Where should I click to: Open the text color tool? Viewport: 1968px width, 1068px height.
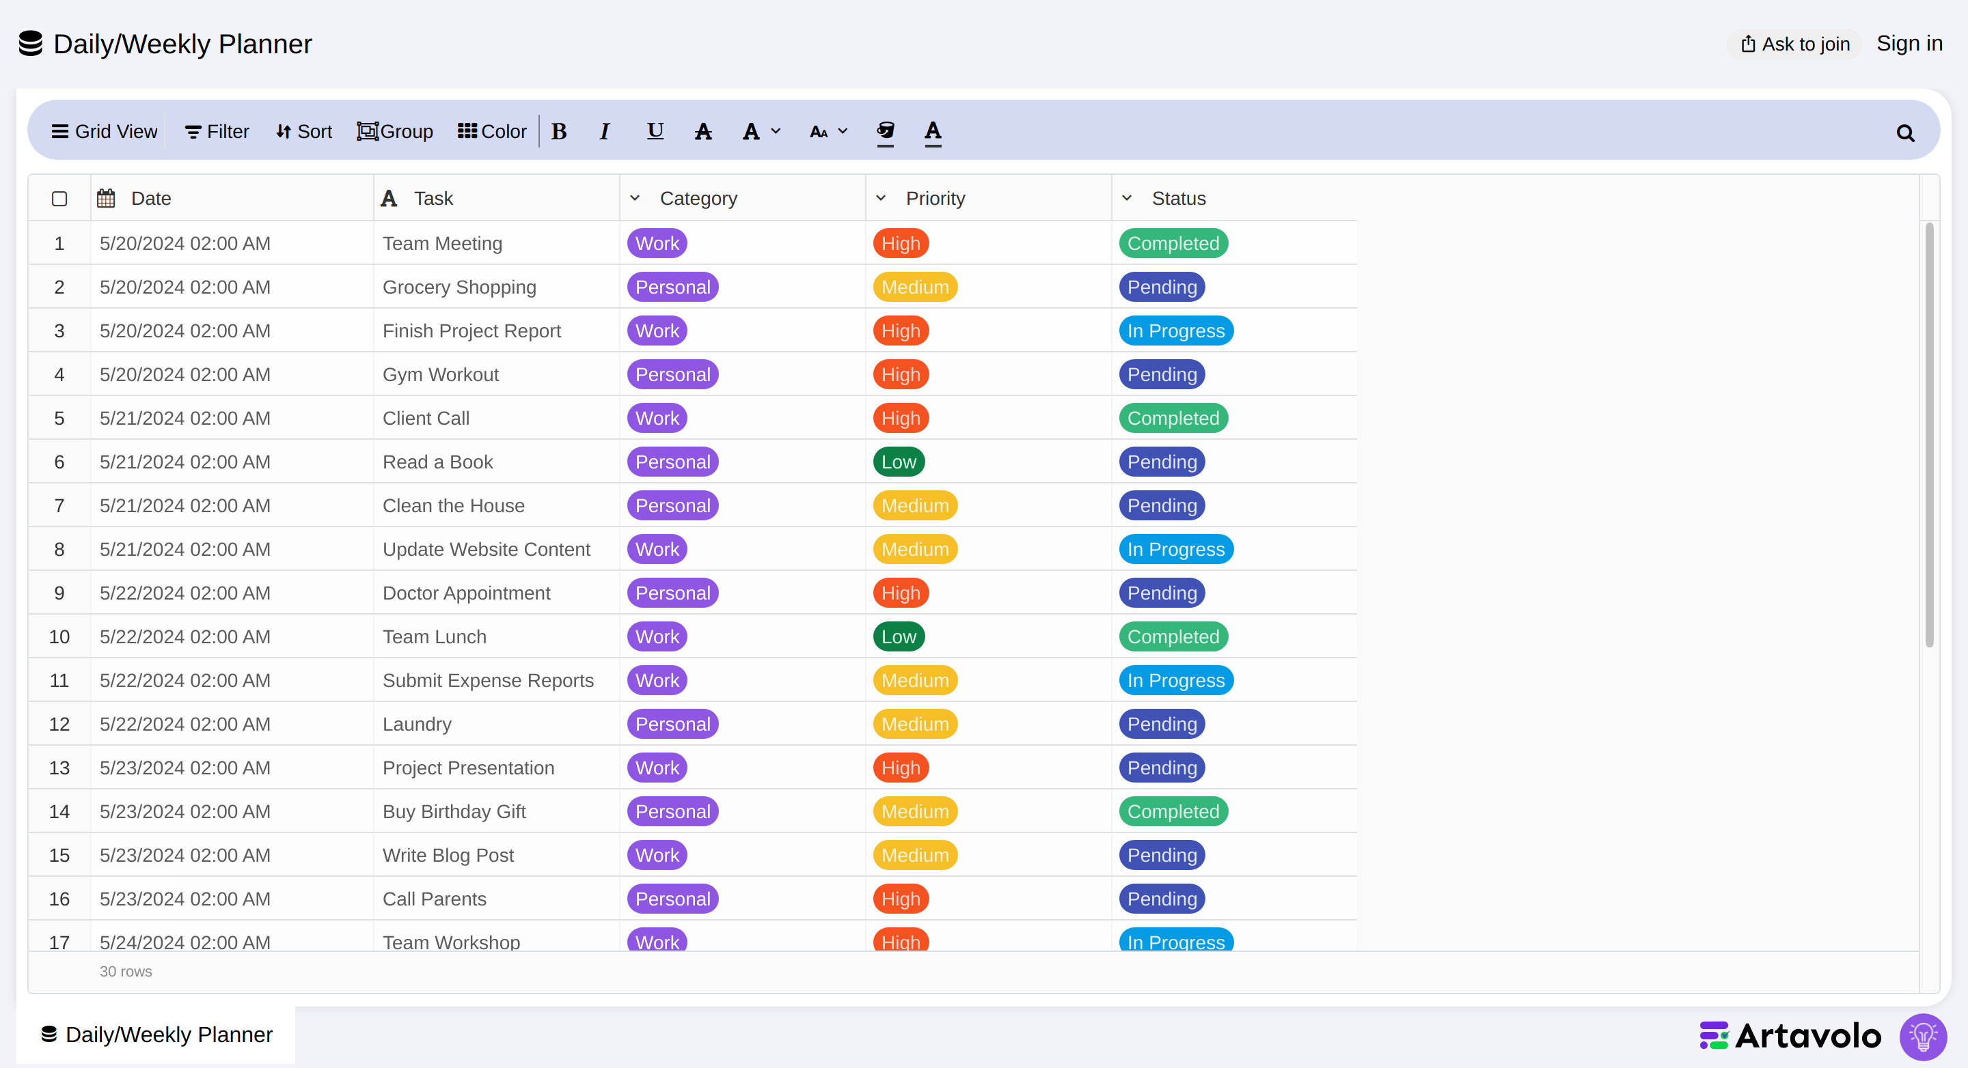point(933,132)
